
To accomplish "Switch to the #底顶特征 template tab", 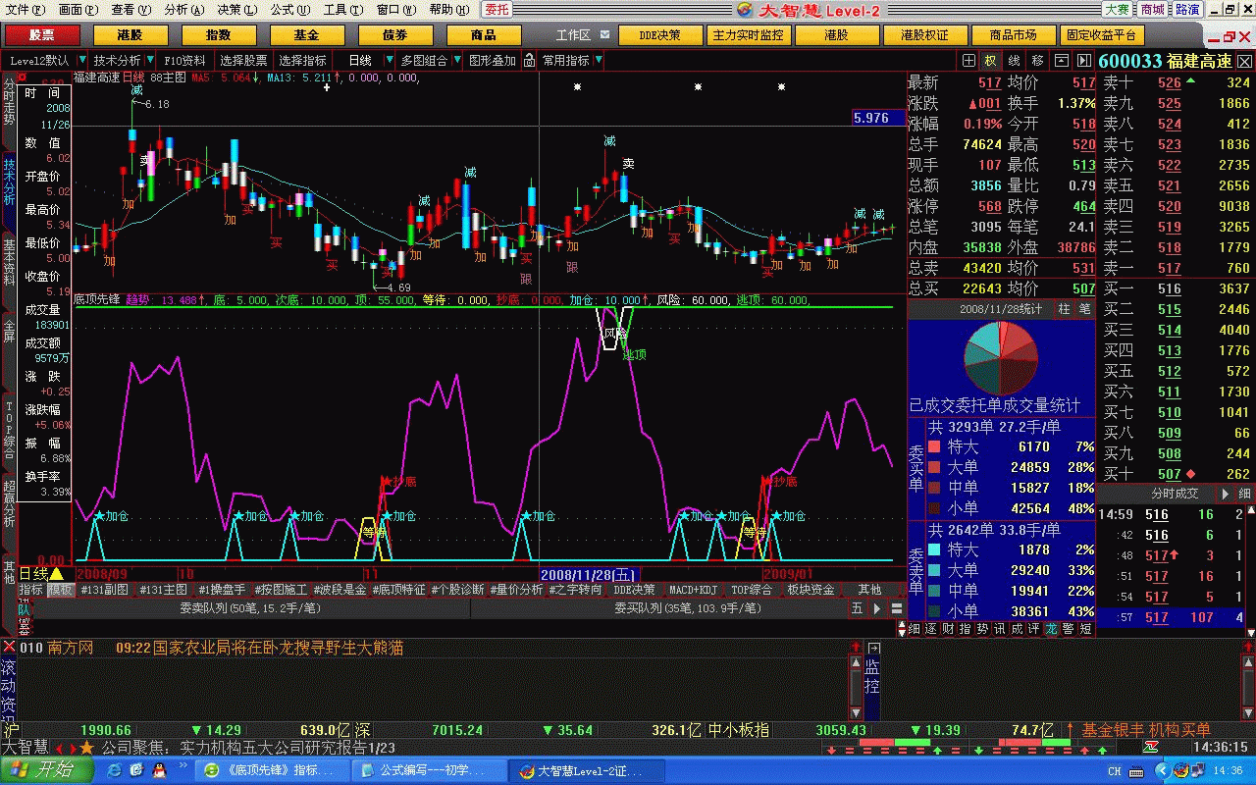I will click(398, 590).
